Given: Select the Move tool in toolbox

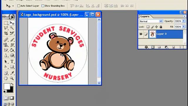Looking at the screenshot, I should pos(12,23).
